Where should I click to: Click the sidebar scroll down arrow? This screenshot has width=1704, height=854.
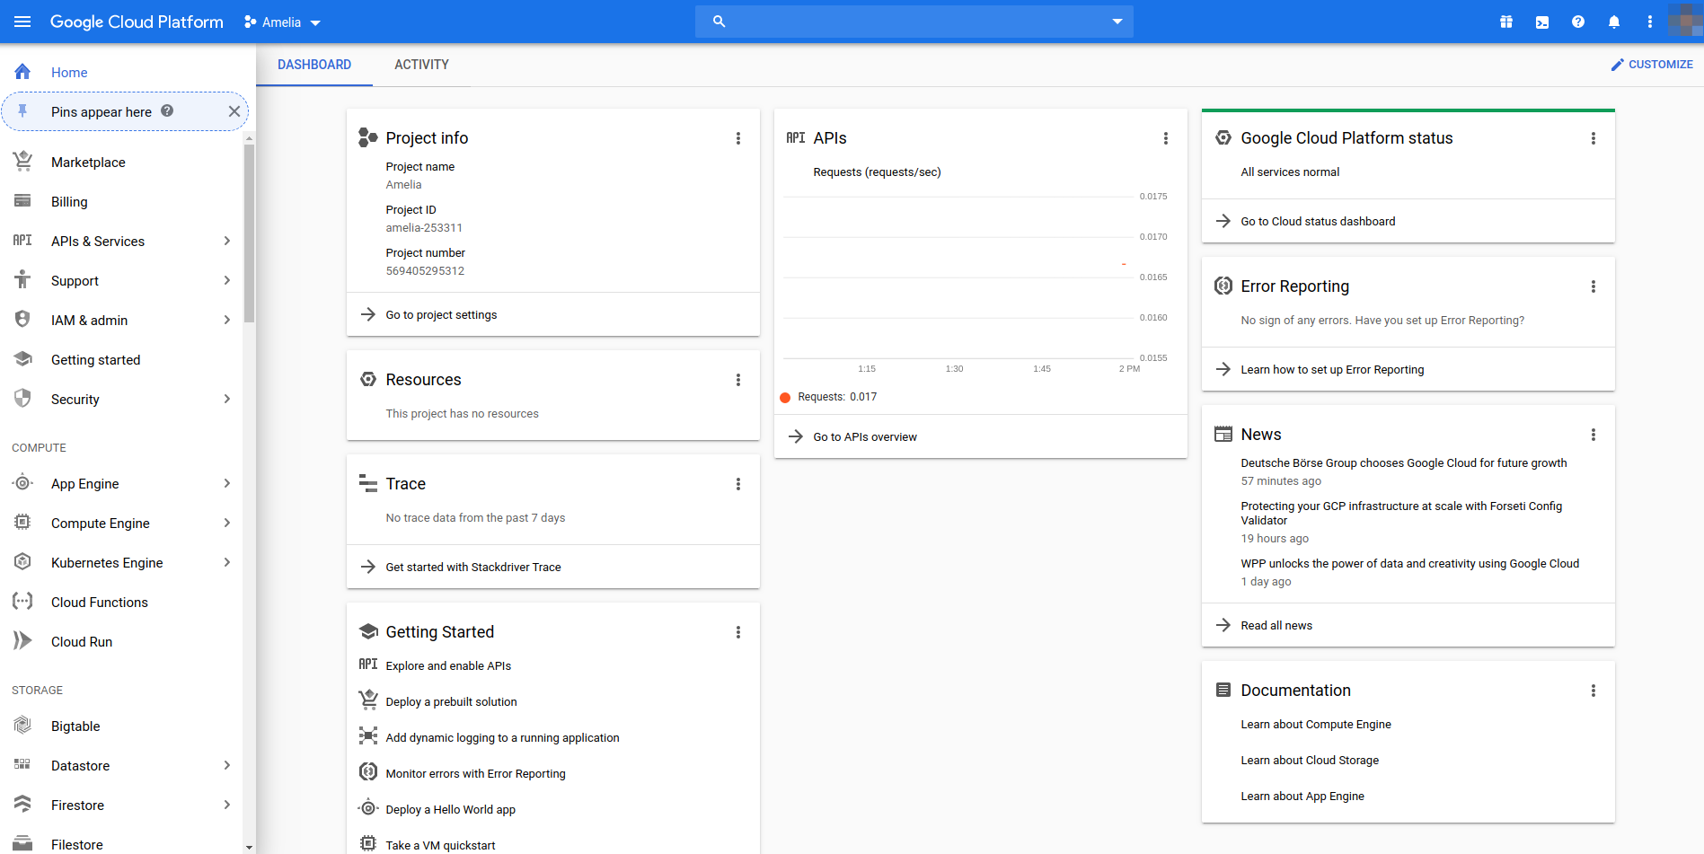coord(249,847)
